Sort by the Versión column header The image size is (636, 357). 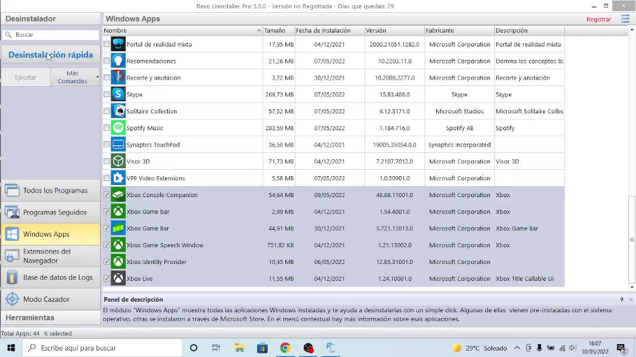395,30
